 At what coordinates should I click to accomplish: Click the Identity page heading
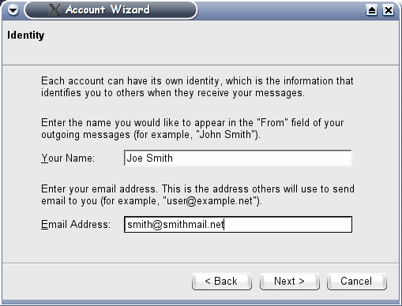tap(25, 35)
